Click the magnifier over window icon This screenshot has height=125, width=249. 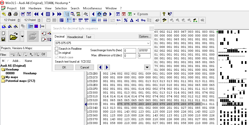pos(73,14)
